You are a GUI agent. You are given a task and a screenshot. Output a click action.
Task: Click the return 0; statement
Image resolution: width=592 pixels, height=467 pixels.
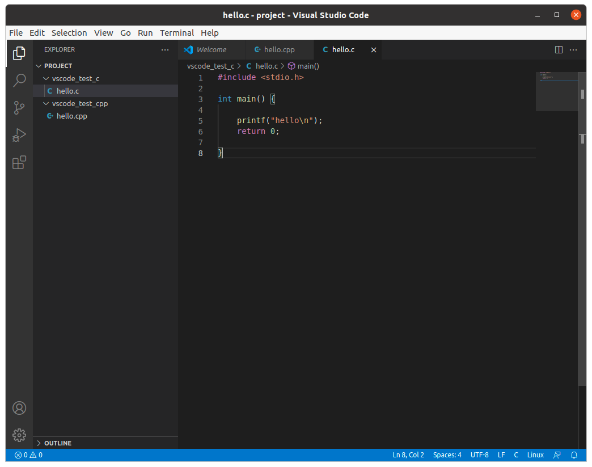click(x=258, y=132)
